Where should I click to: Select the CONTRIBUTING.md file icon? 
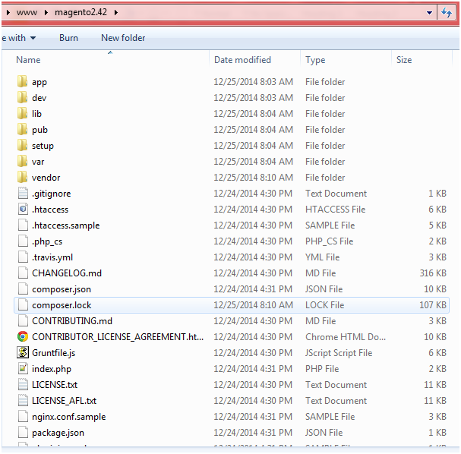point(23,321)
